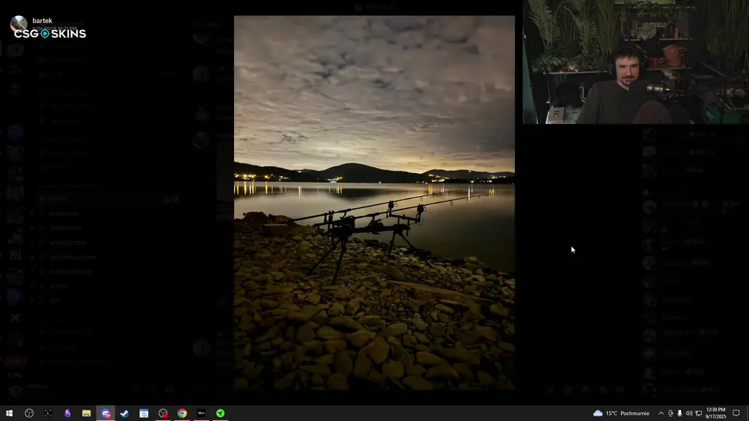Click the Meet Now tray icon

pyautogui.click(x=671, y=413)
